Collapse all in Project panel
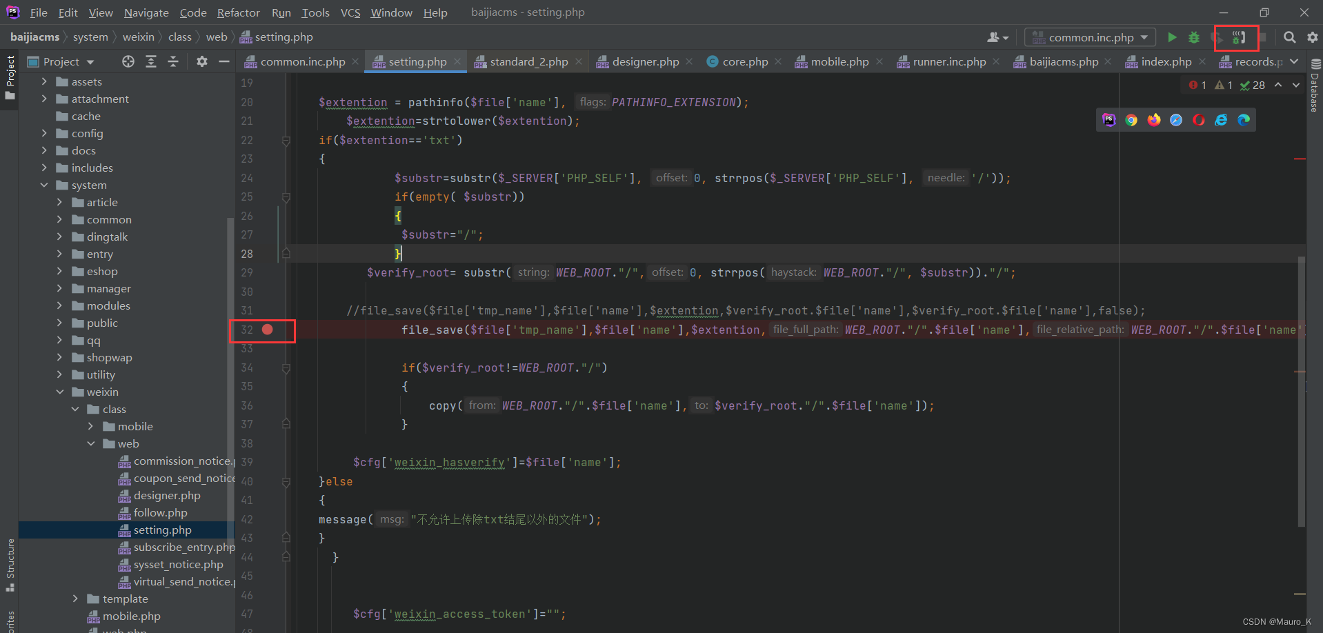 pos(173,61)
